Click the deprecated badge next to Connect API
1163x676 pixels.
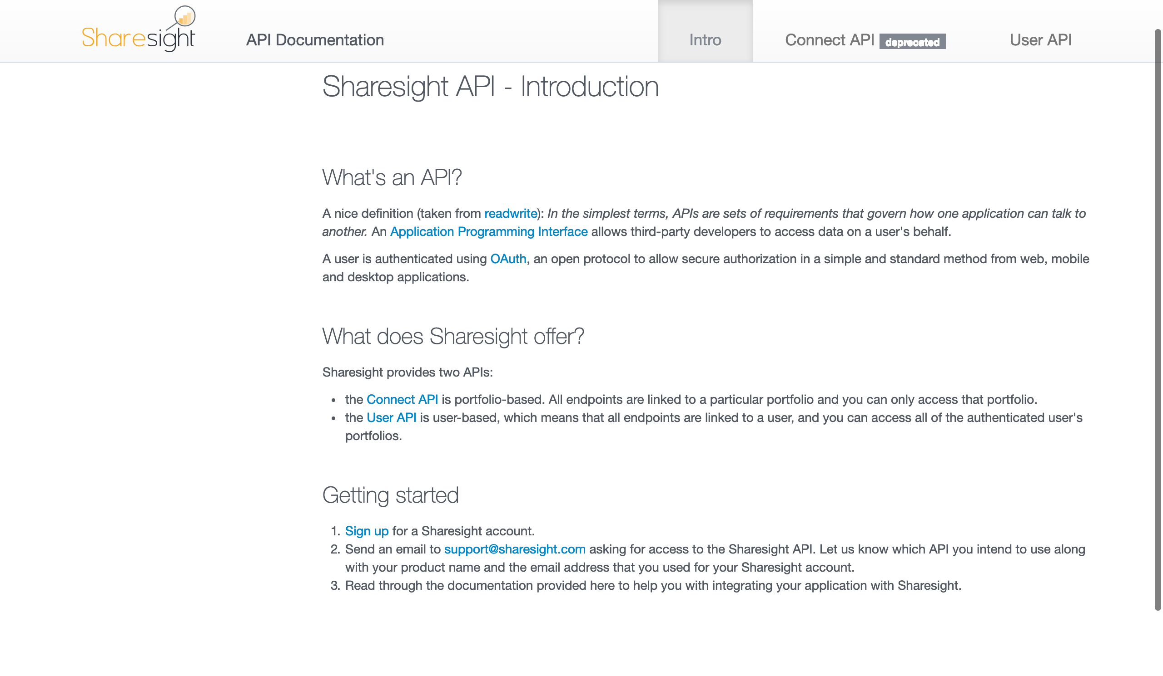coord(912,42)
